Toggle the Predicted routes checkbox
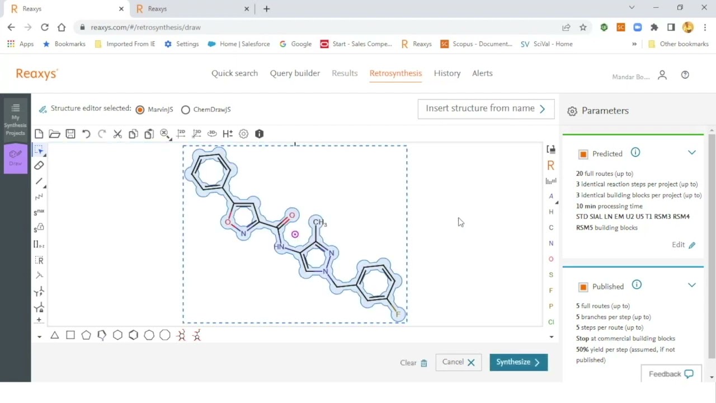 coord(583,154)
